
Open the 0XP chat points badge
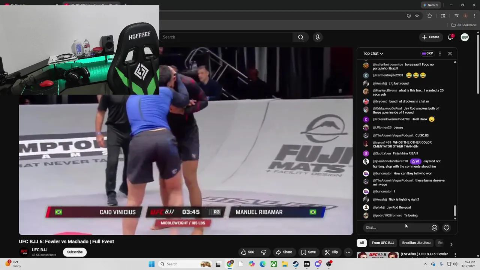[427, 54]
